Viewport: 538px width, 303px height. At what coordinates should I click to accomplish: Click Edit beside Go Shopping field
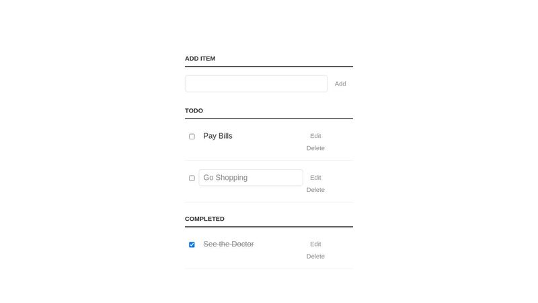coord(315,178)
